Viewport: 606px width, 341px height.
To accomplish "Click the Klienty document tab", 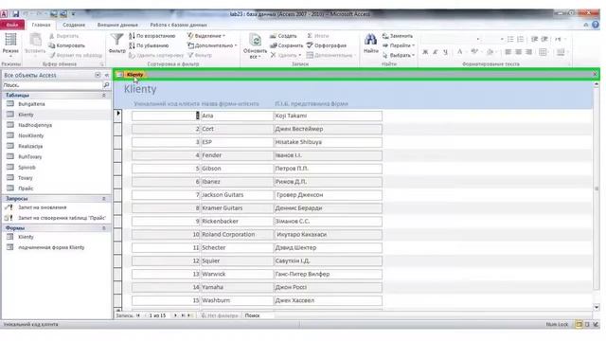I will (x=134, y=74).
